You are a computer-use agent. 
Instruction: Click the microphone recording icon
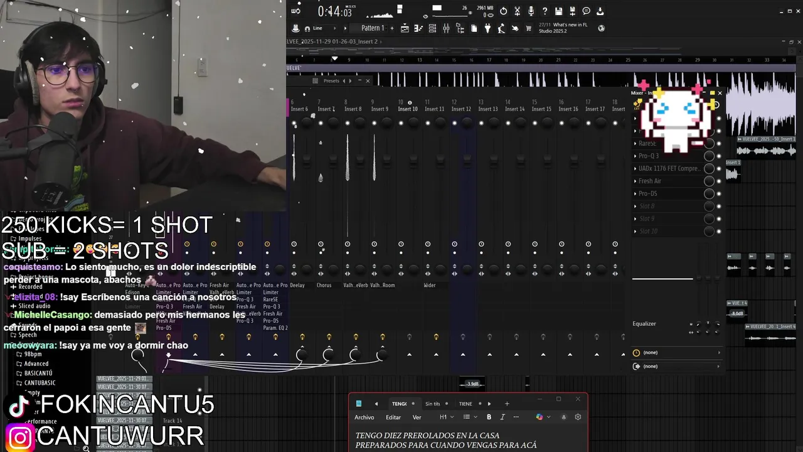(531, 11)
